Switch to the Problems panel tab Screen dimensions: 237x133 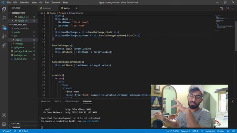pos(46,102)
